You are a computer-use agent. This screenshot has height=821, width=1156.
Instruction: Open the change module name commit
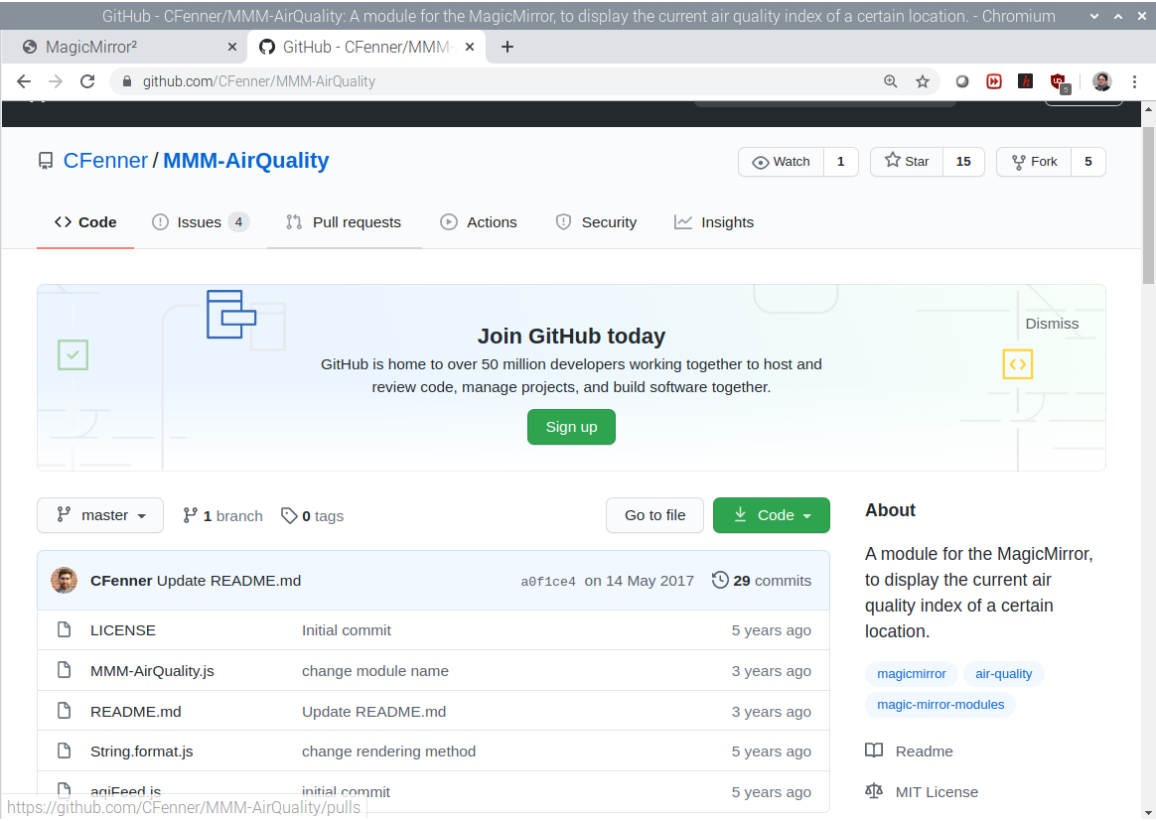click(375, 671)
